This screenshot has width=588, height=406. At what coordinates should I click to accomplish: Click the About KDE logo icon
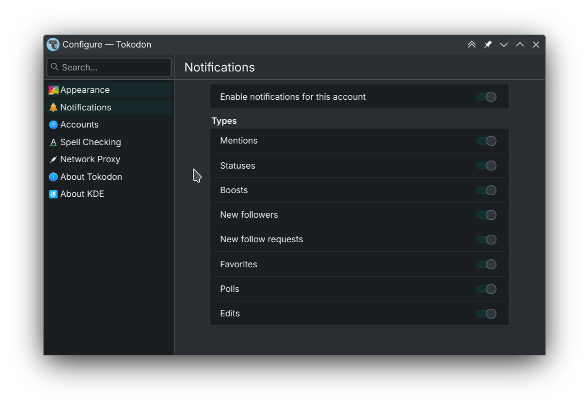[53, 194]
